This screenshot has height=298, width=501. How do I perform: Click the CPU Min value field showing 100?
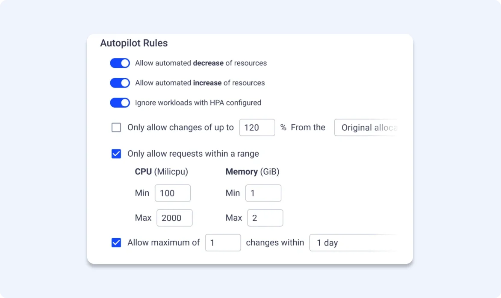click(173, 193)
